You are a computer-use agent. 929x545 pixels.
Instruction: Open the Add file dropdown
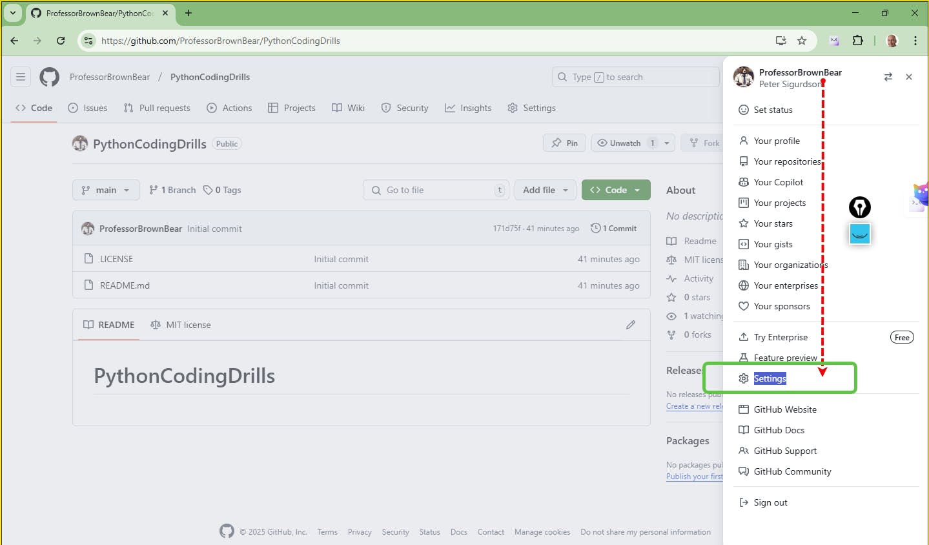point(546,190)
